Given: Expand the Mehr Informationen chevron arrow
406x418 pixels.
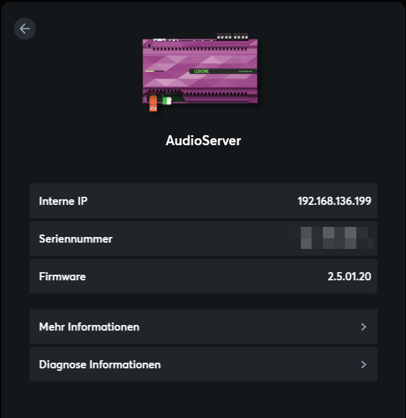Looking at the screenshot, I should pos(363,327).
